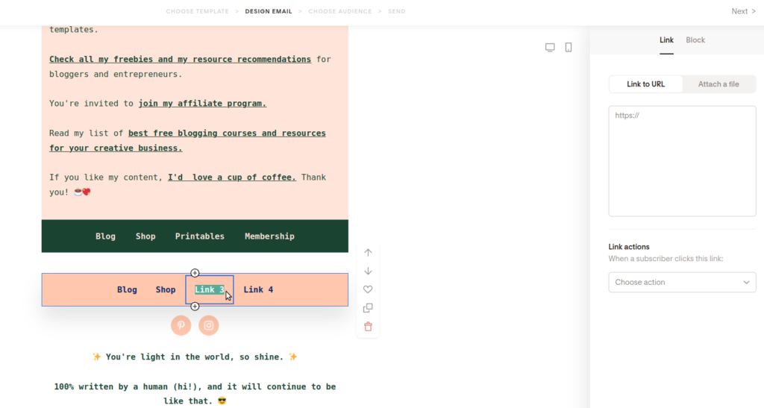
Task: Click the Instagram social icon
Action: click(209, 325)
